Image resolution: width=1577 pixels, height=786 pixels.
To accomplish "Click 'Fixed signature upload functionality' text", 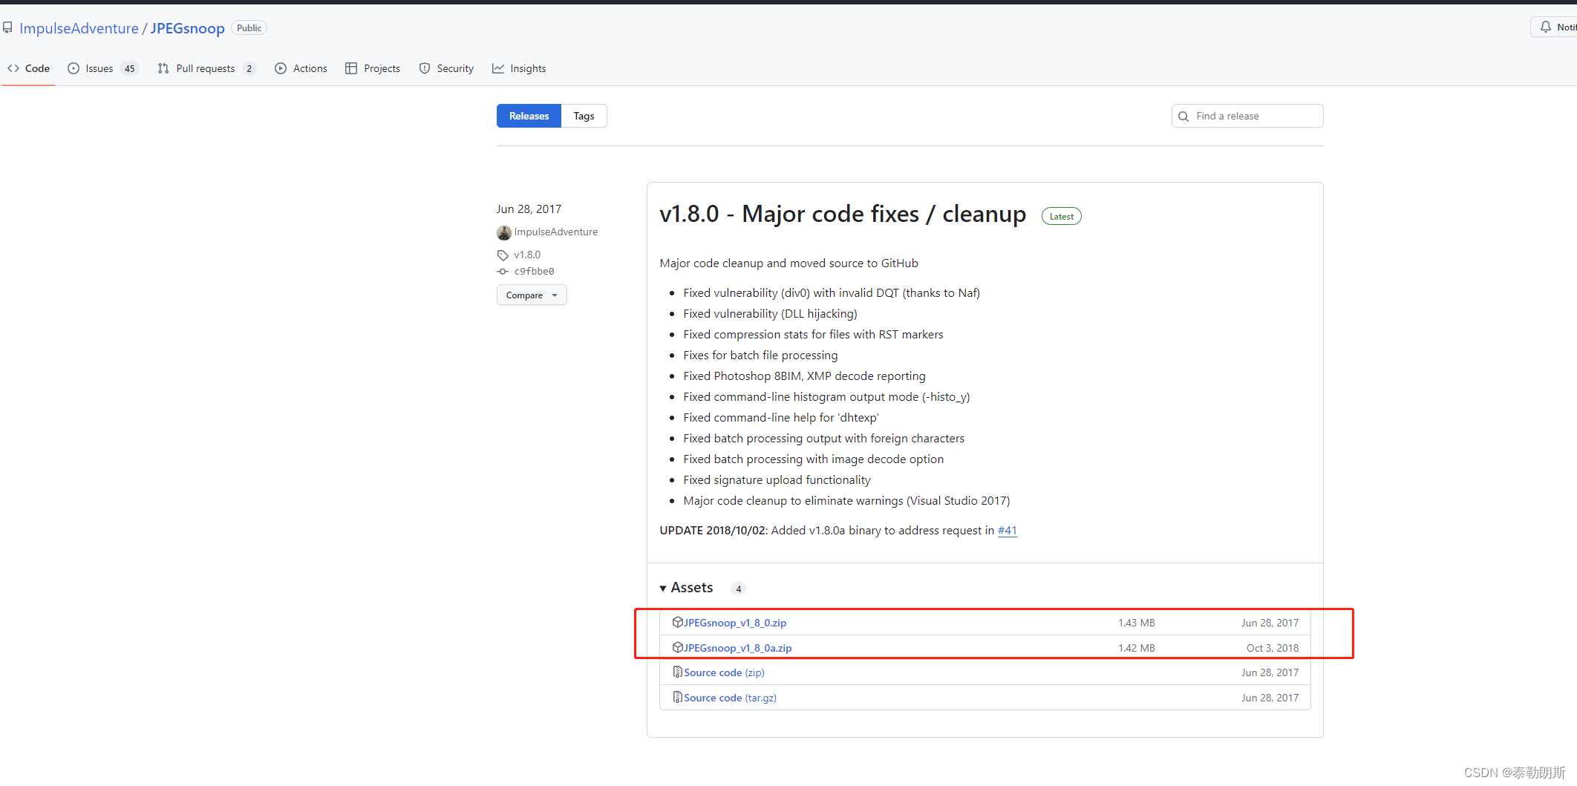I will [x=777, y=480].
